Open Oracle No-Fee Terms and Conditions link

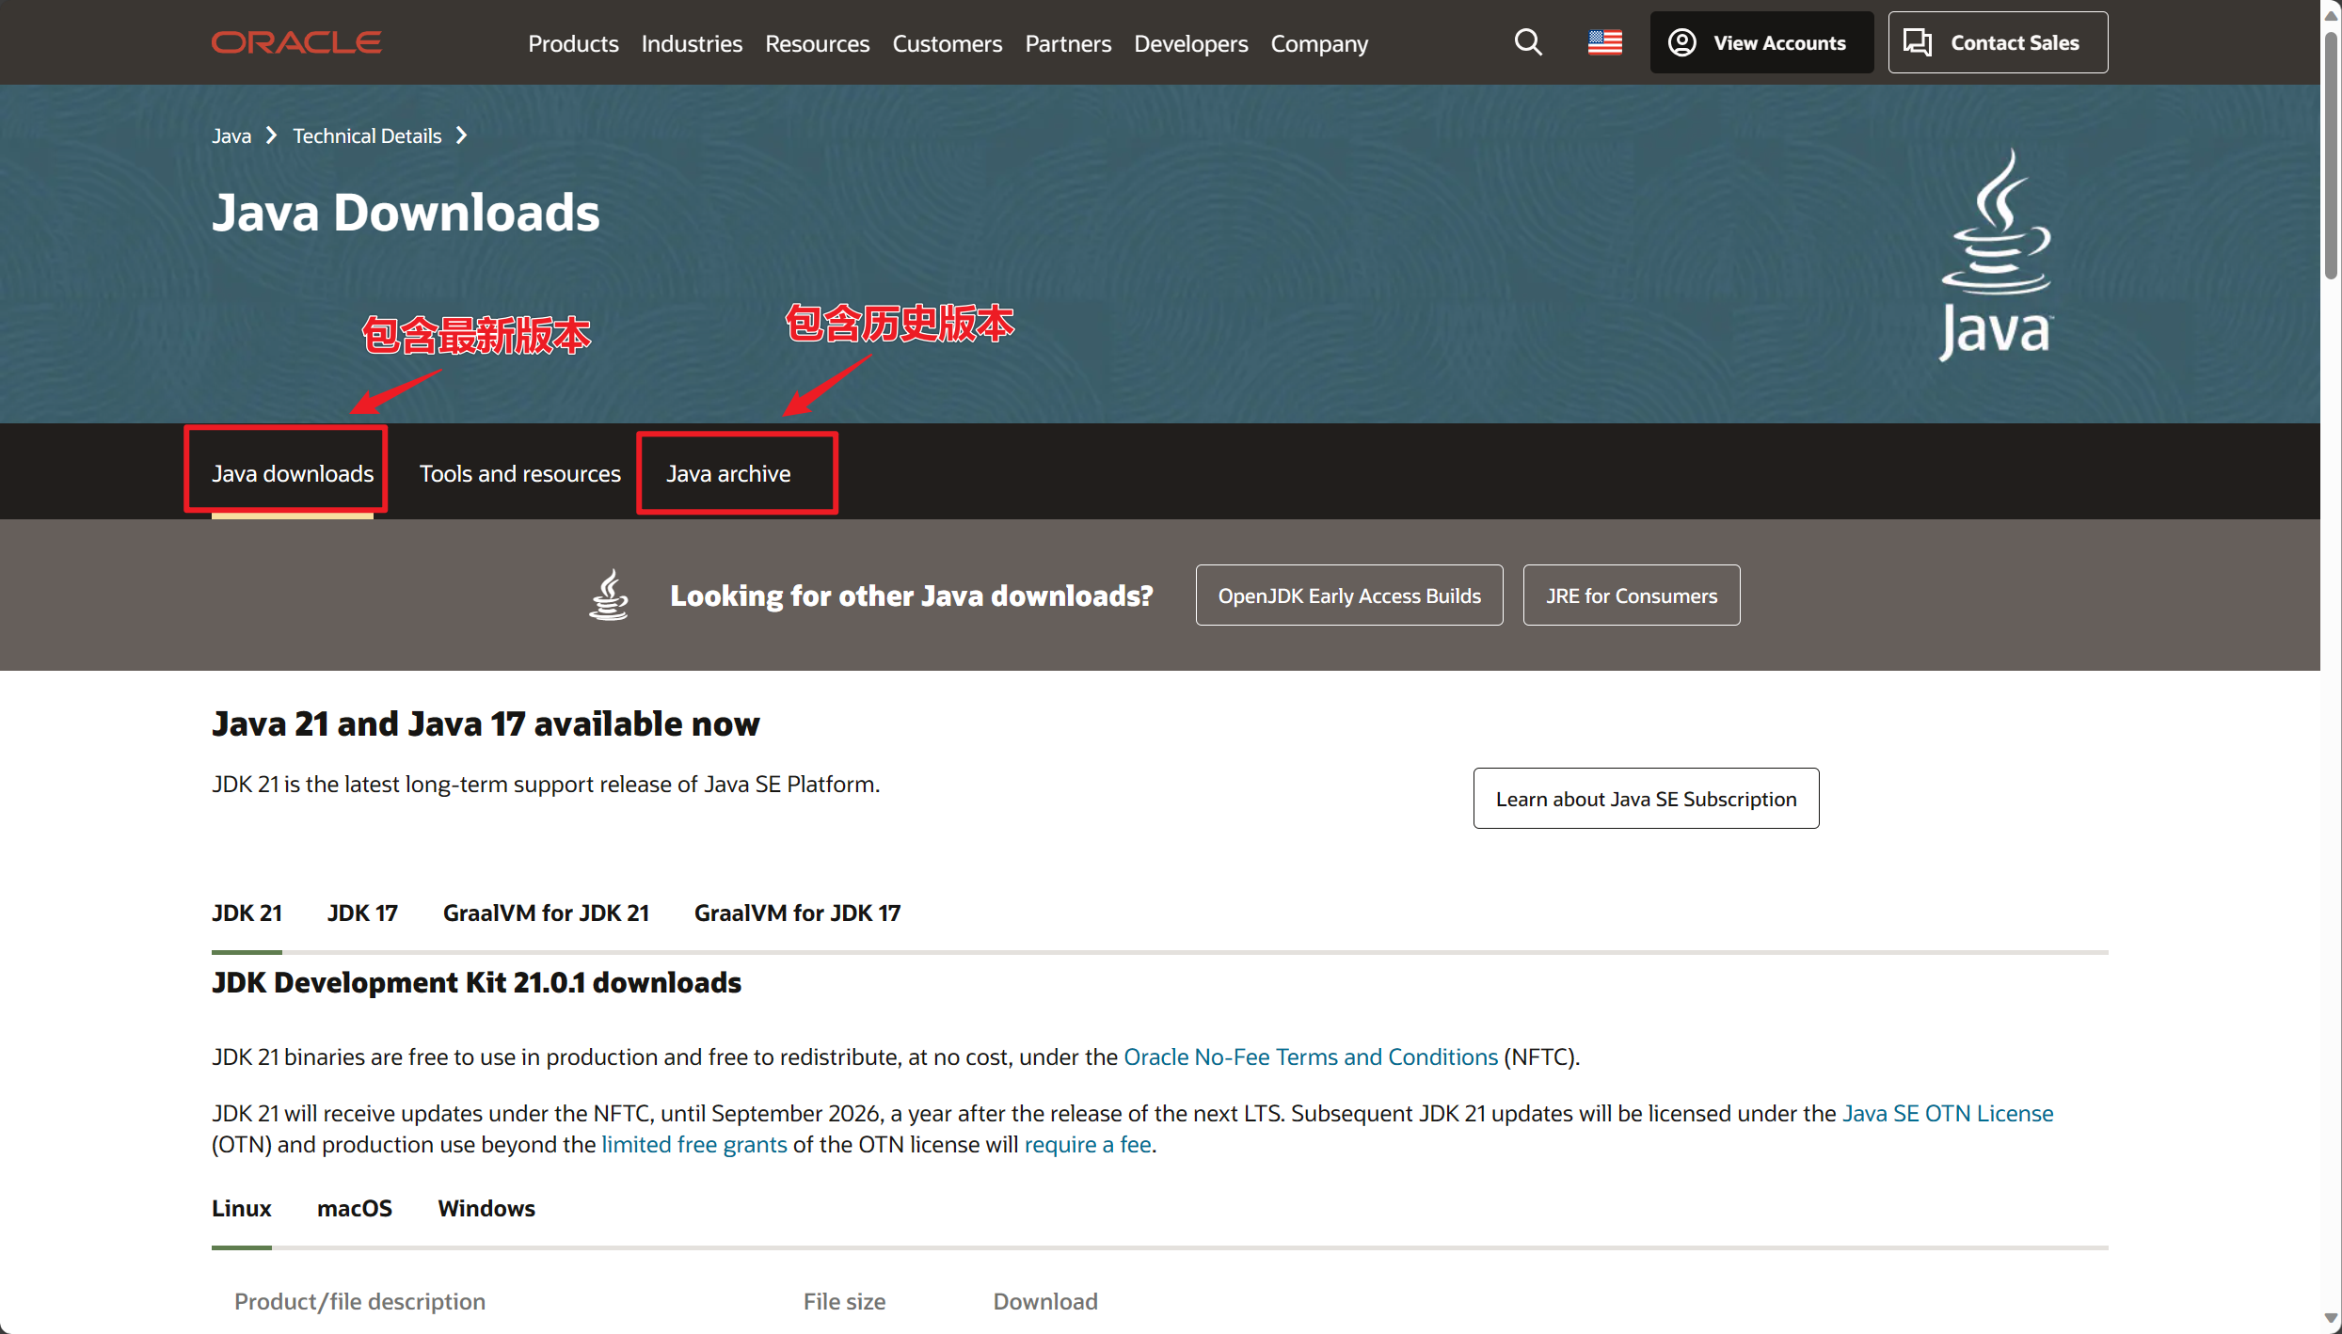pyautogui.click(x=1310, y=1056)
